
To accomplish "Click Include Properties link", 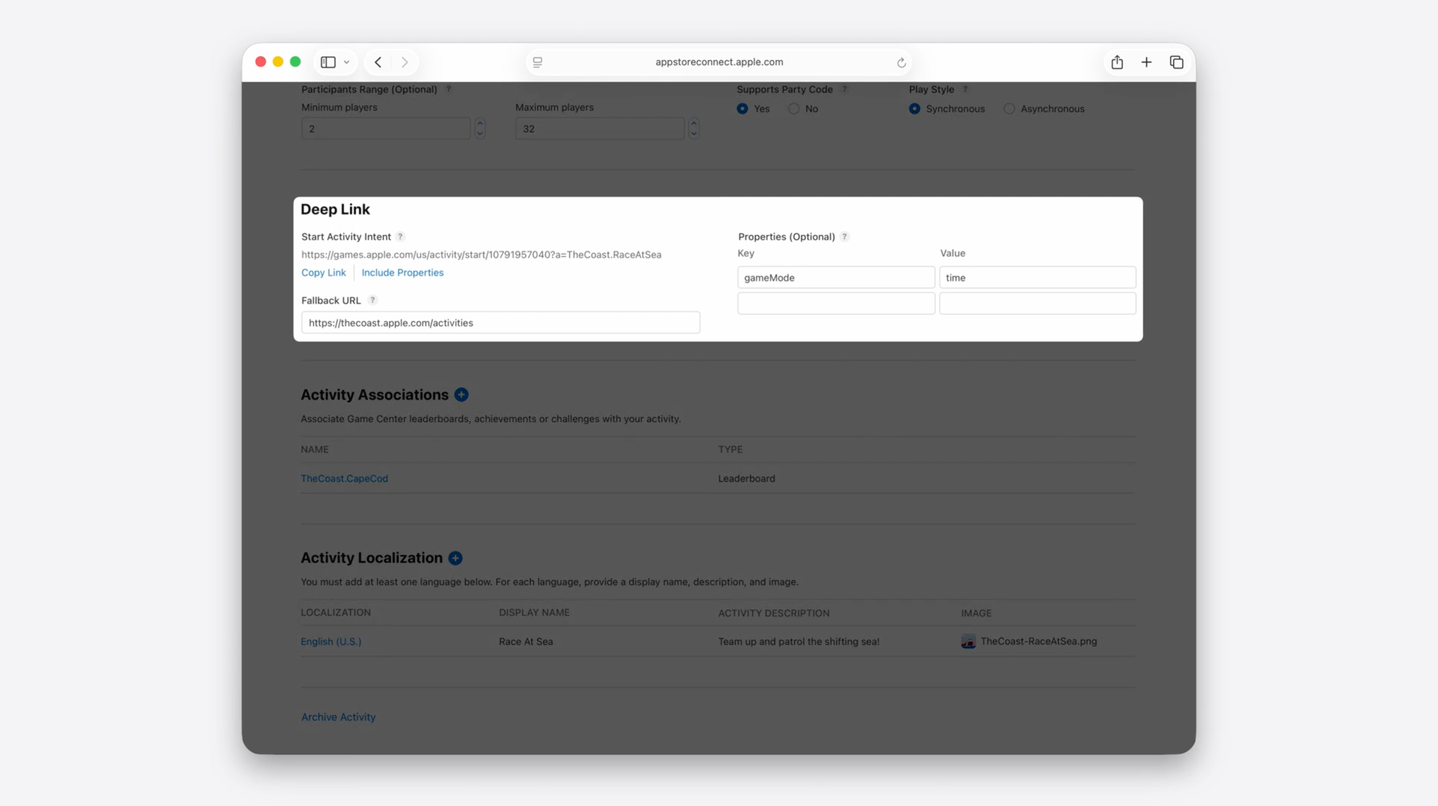I will [402, 272].
